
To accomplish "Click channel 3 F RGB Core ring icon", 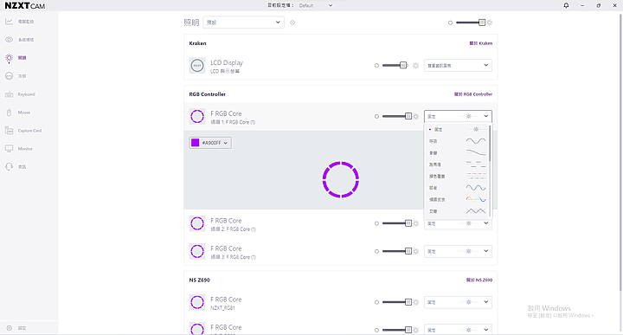I will coord(197,251).
